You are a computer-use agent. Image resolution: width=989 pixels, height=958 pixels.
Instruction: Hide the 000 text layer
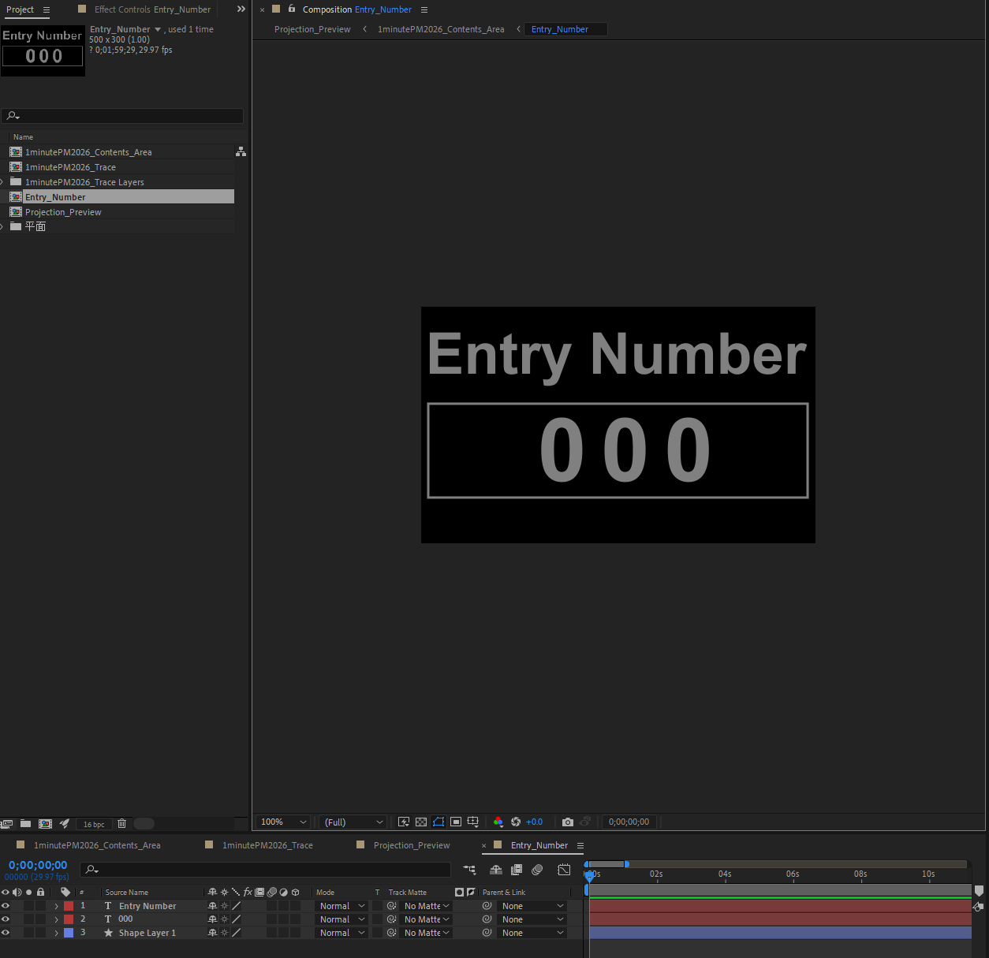(6, 919)
